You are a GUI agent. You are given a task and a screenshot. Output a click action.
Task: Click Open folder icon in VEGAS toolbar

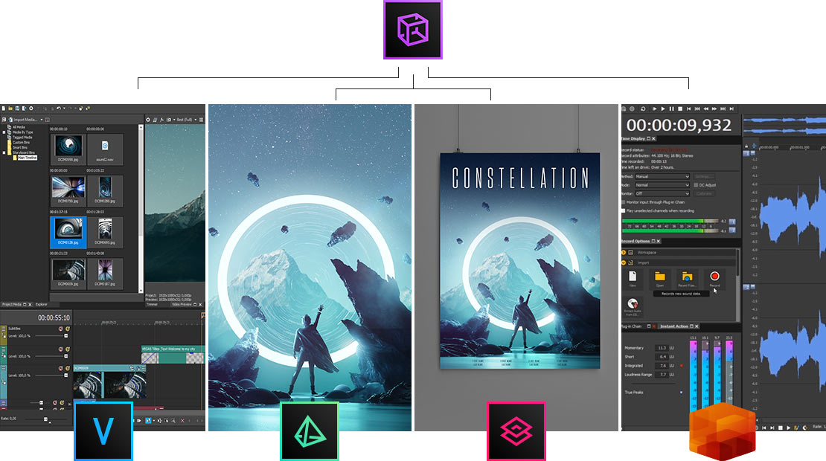click(x=10, y=109)
